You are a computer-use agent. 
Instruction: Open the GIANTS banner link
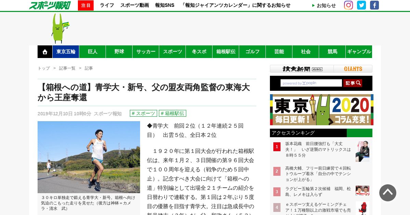(x=353, y=69)
